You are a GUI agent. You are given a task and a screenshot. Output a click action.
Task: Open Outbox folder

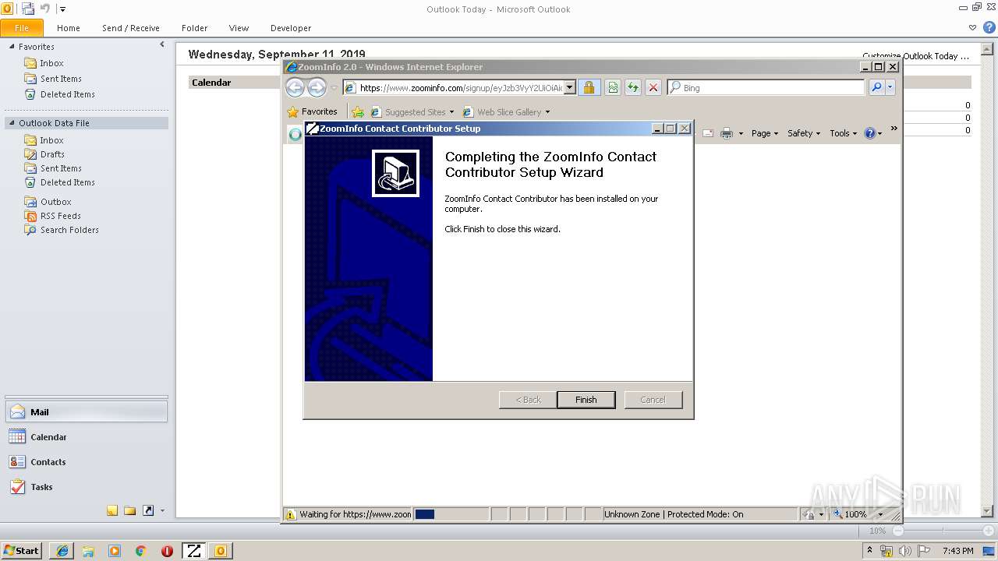point(55,202)
